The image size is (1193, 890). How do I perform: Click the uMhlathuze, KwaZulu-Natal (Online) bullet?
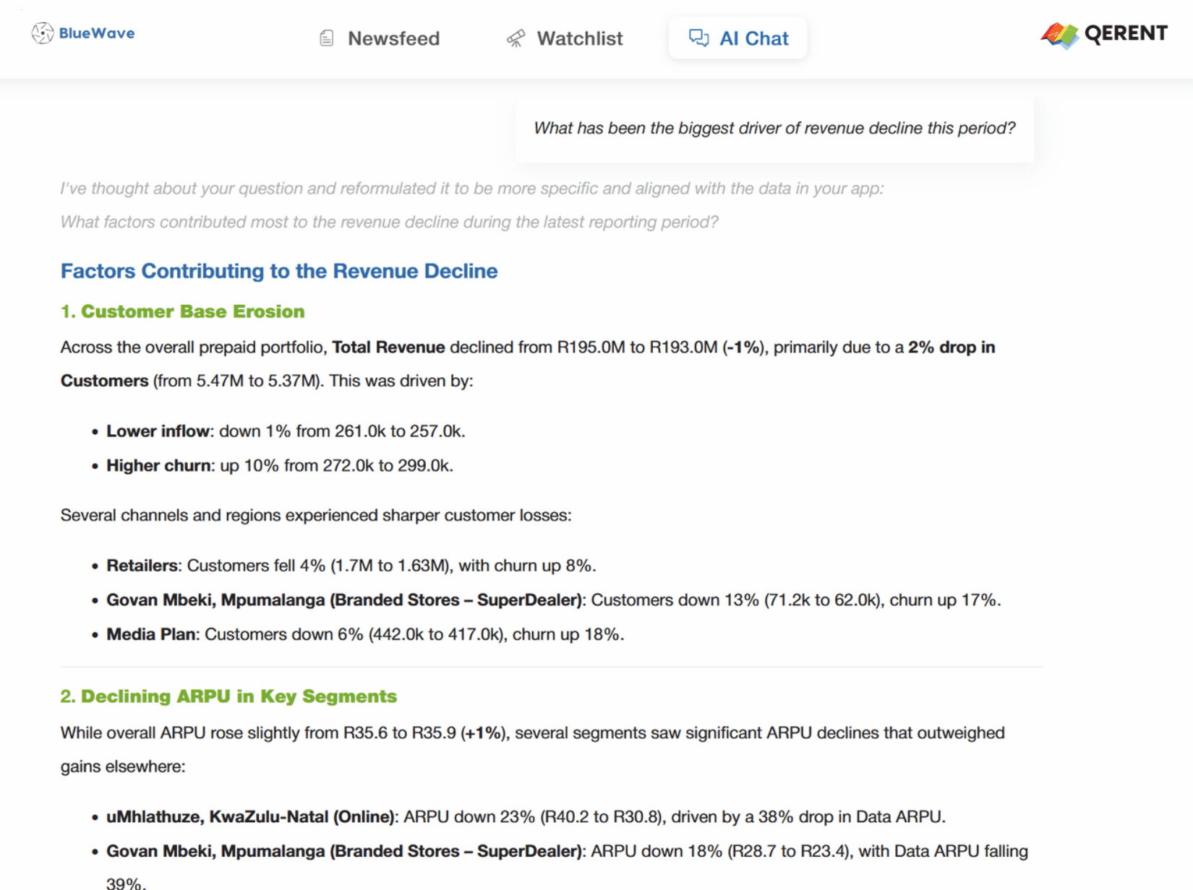(526, 817)
